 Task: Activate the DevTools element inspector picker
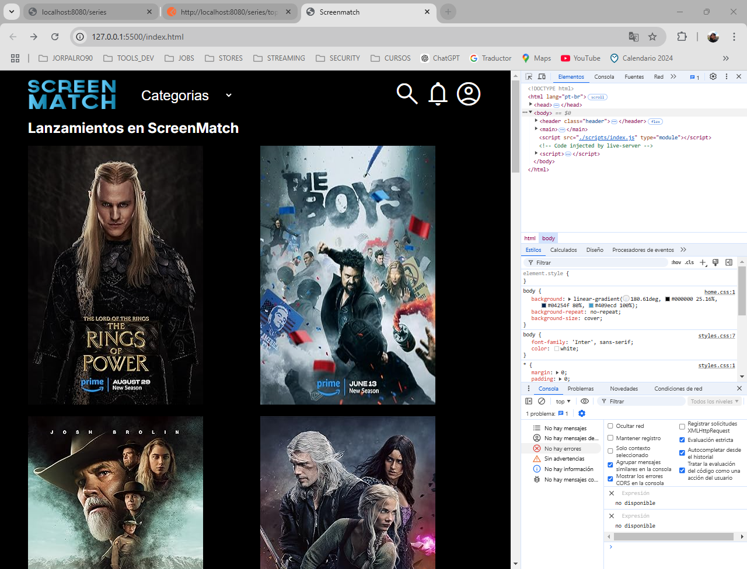(529, 76)
